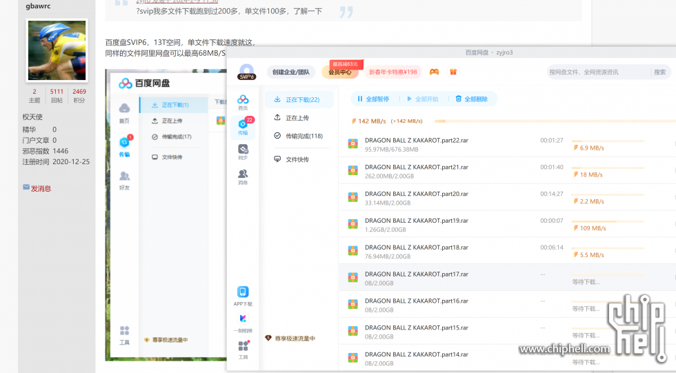Image resolution: width=676 pixels, height=373 pixels.
Task: Click the 109 MB/s speed value
Action: (x=593, y=228)
